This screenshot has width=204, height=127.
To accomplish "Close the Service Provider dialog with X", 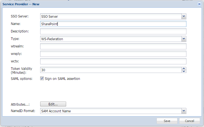I will point(199,4).
